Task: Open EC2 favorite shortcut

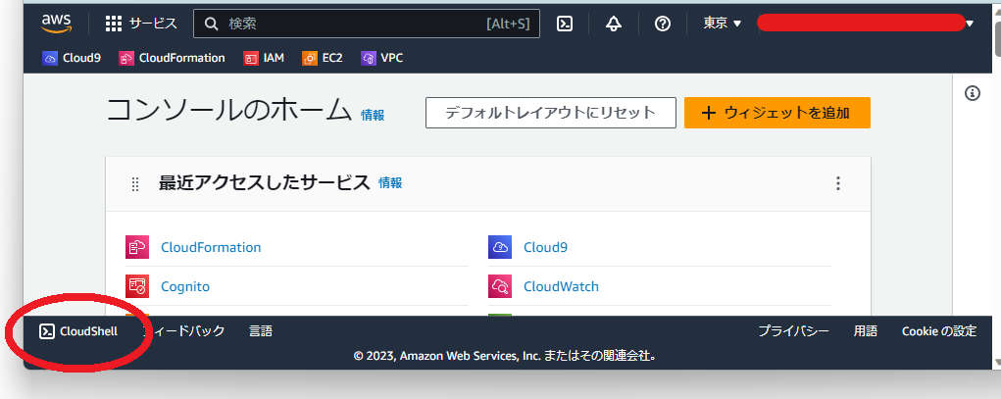Action: click(323, 58)
